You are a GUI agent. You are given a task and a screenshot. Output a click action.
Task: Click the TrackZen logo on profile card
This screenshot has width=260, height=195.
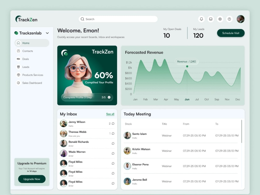pos(64,53)
